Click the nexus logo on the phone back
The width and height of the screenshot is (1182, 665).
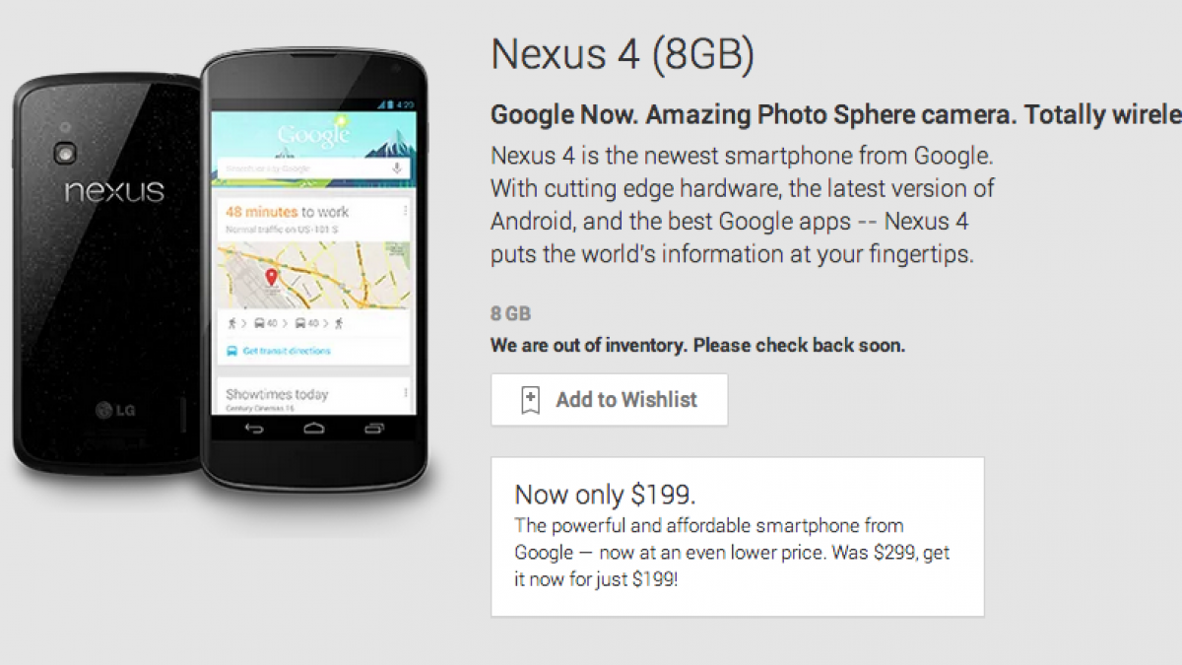pos(114,190)
